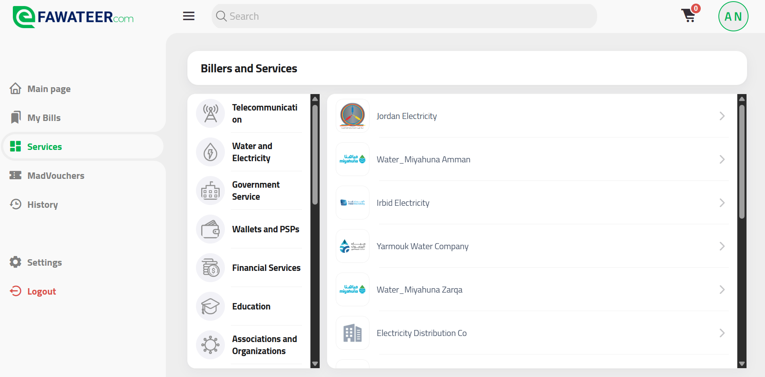This screenshot has width=765, height=377.
Task: Click the Main page home icon
Action: (16, 88)
